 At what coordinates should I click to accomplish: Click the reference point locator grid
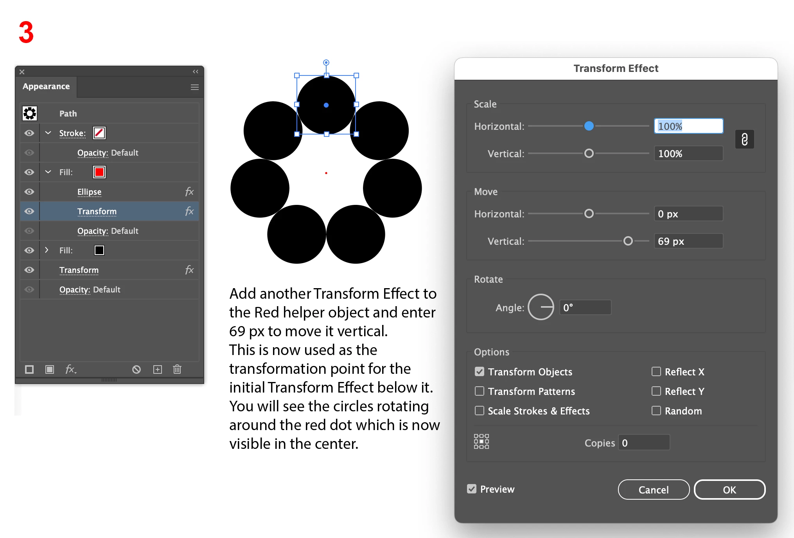[481, 441]
